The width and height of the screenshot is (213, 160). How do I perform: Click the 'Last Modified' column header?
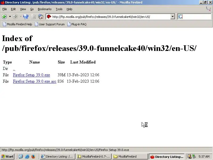(x=83, y=62)
